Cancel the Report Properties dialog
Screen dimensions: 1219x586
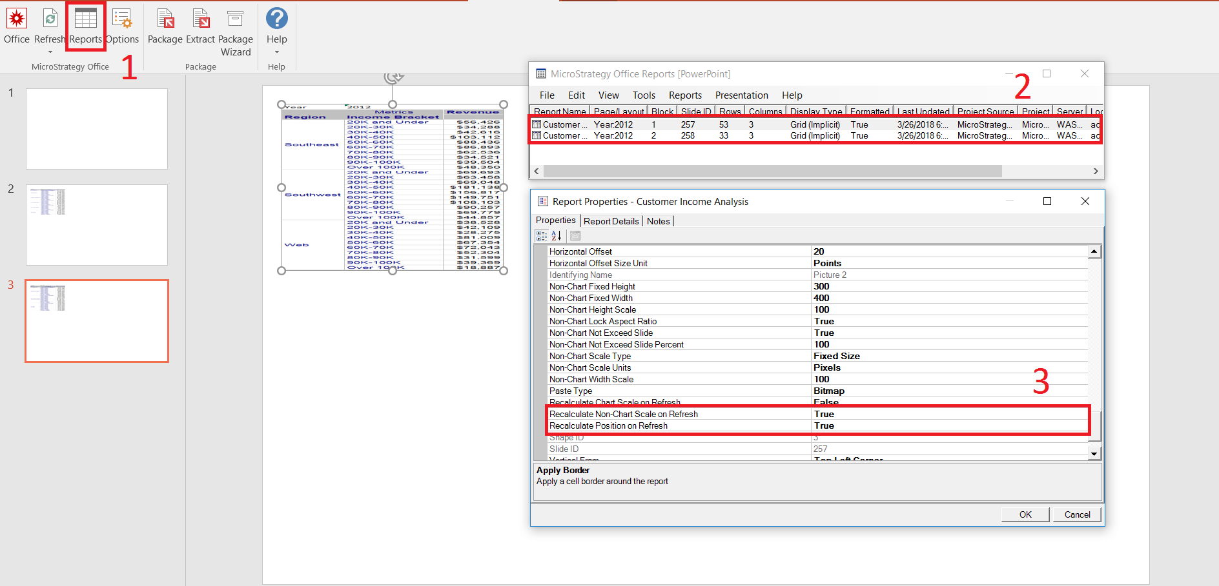click(1077, 514)
